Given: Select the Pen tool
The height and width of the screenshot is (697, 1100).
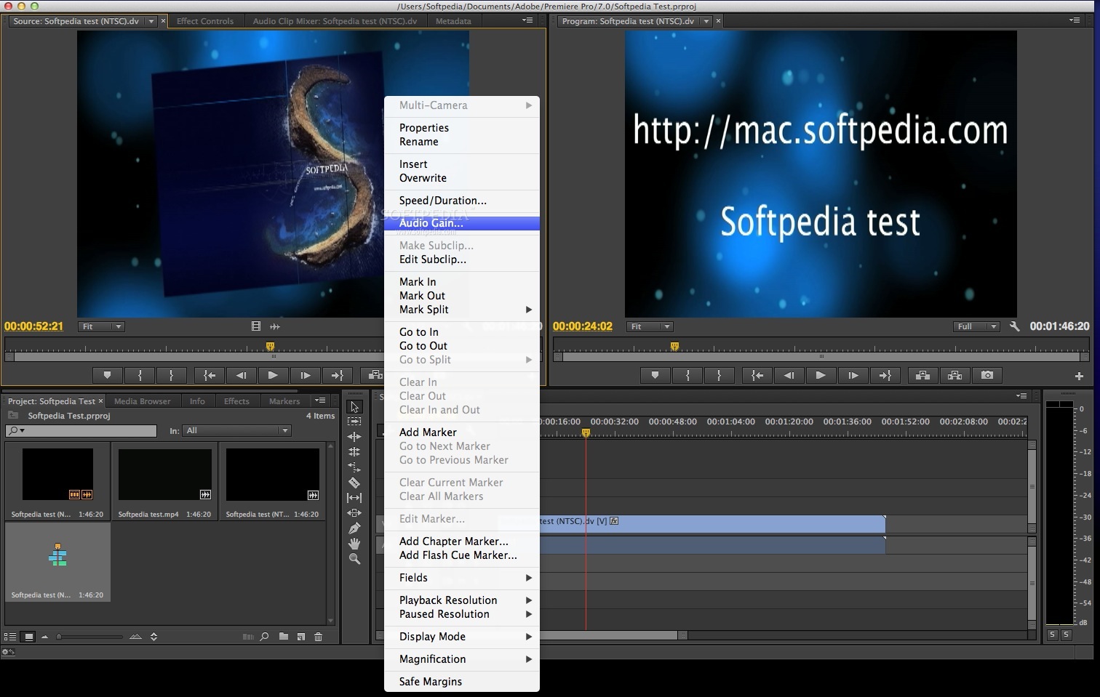Looking at the screenshot, I should point(354,528).
